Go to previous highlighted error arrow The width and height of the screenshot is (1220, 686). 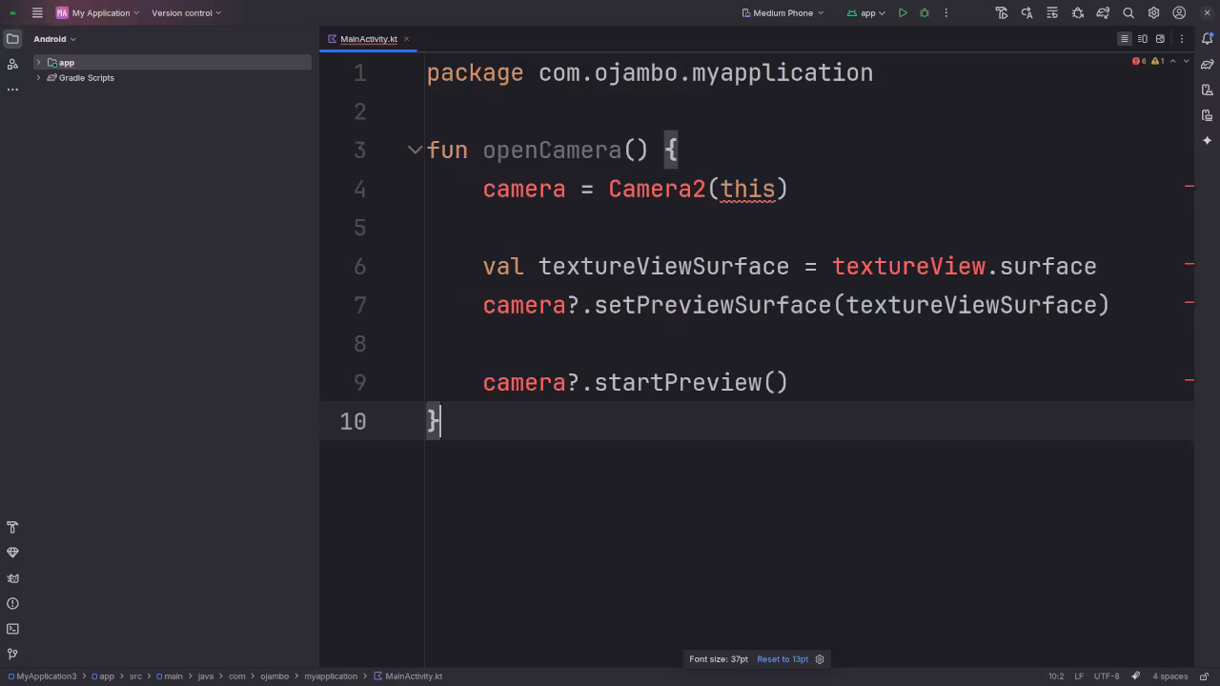pos(1173,61)
